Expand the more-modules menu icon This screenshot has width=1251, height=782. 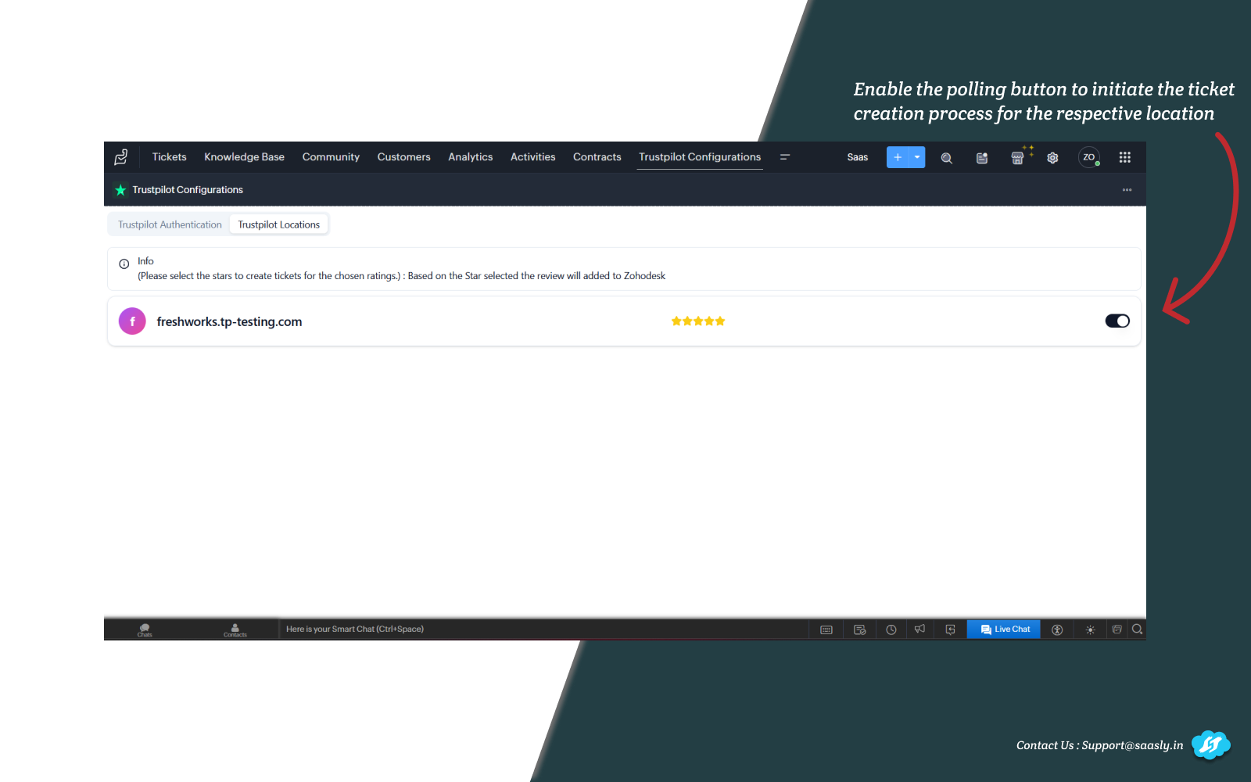(785, 157)
